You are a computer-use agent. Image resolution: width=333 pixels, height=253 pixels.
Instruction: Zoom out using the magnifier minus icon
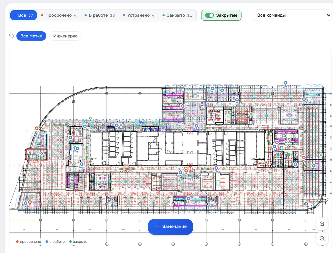point(322,239)
